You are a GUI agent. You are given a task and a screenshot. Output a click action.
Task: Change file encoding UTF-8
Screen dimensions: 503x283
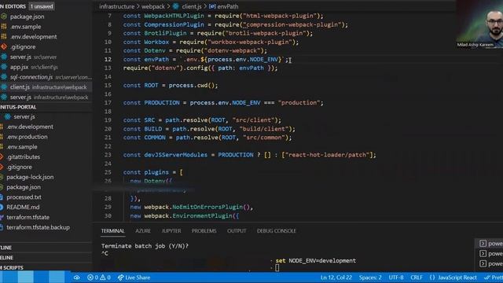click(x=396, y=277)
